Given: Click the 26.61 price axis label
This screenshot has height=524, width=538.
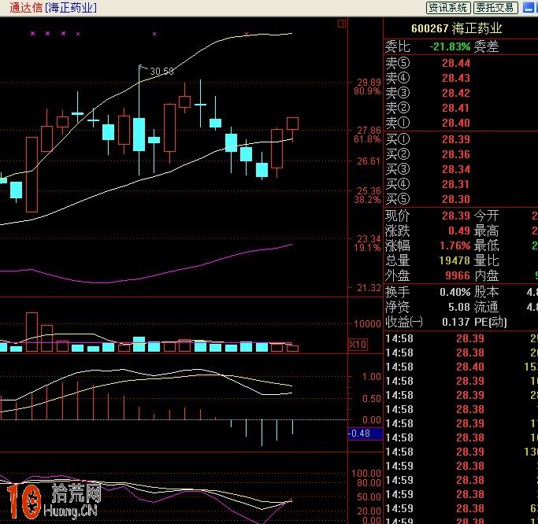Looking at the screenshot, I should [369, 161].
